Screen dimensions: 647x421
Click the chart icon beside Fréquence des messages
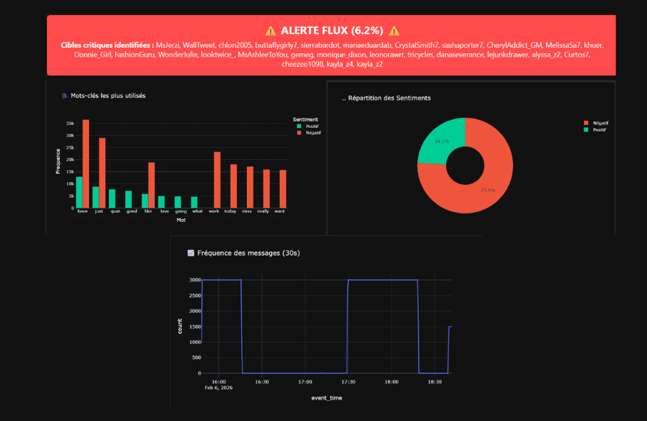coord(191,253)
